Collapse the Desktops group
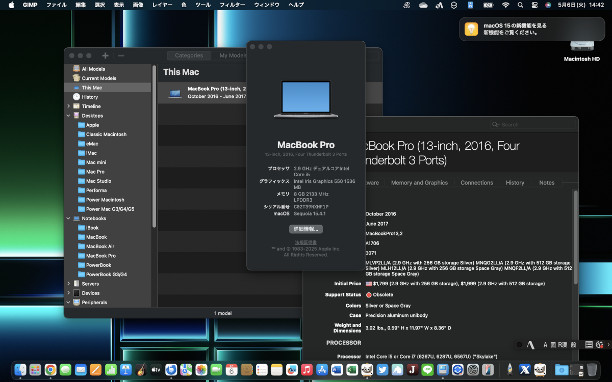Screen dimensions: 612x382 click(x=69, y=116)
